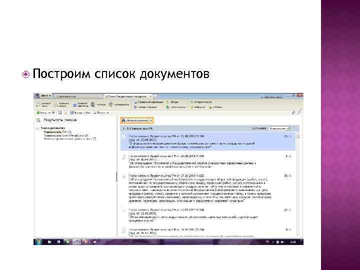
Task: Open a new tab with plus button
Action: pos(155,96)
